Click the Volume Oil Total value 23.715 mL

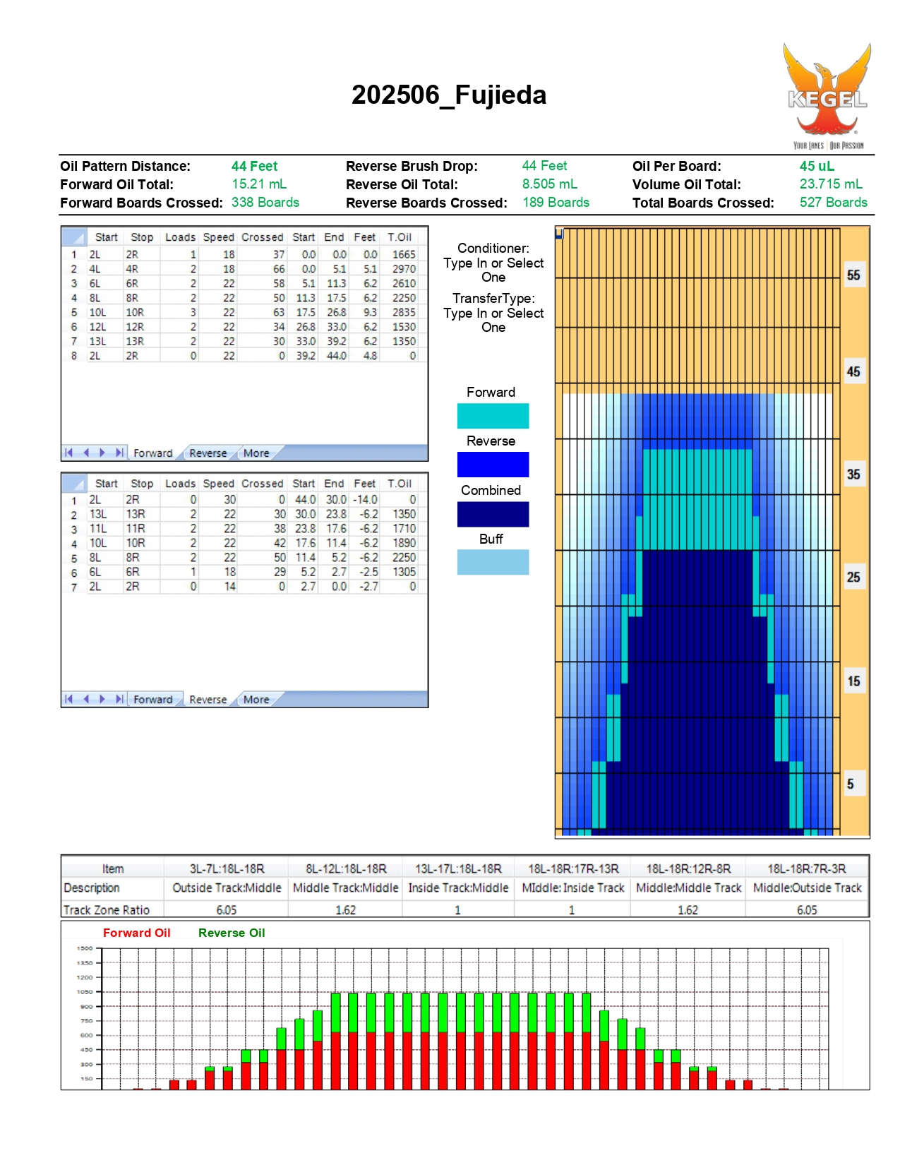pos(831,184)
